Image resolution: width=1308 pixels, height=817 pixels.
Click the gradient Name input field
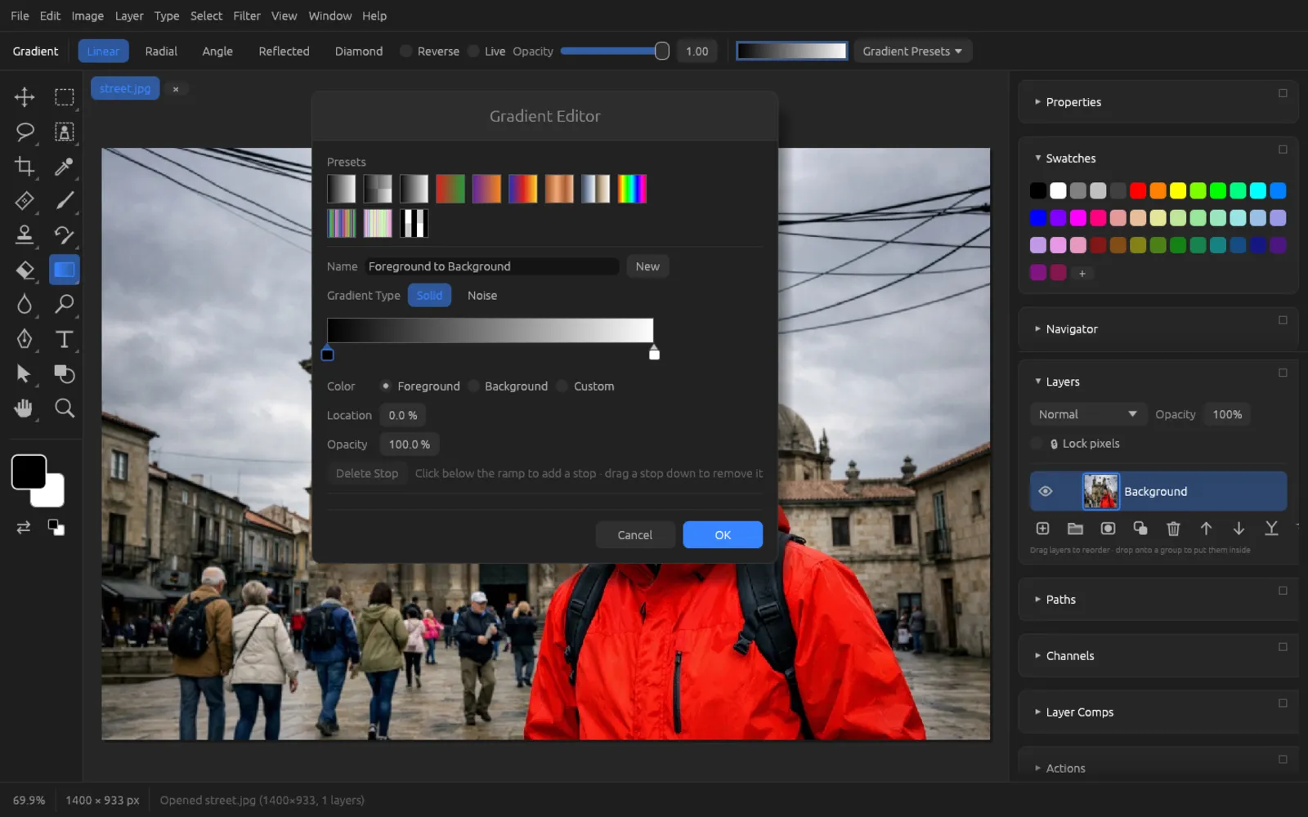(x=491, y=266)
